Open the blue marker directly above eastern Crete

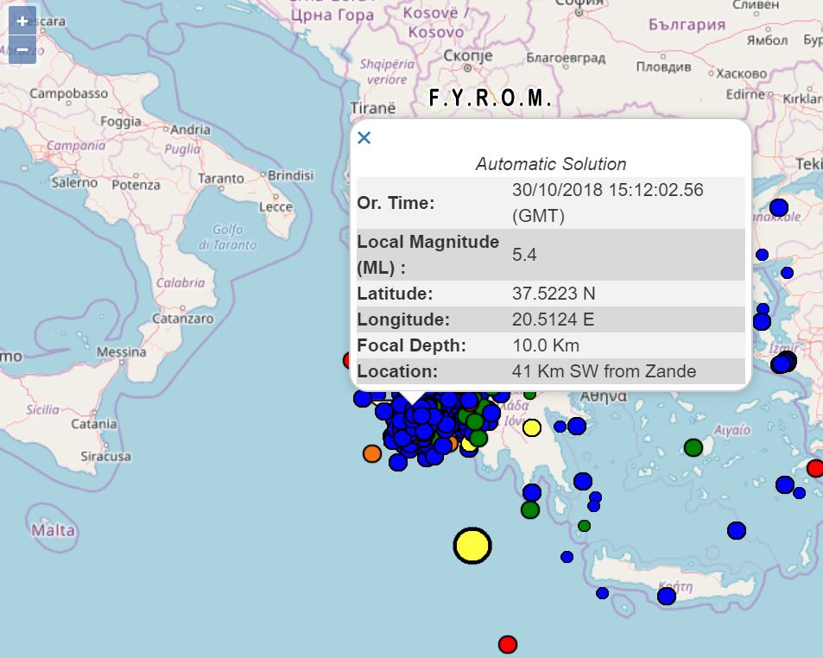736,530
